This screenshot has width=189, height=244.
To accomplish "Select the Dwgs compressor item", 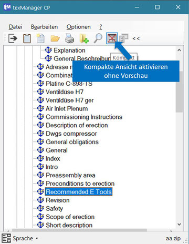I will pyautogui.click(x=71, y=134).
